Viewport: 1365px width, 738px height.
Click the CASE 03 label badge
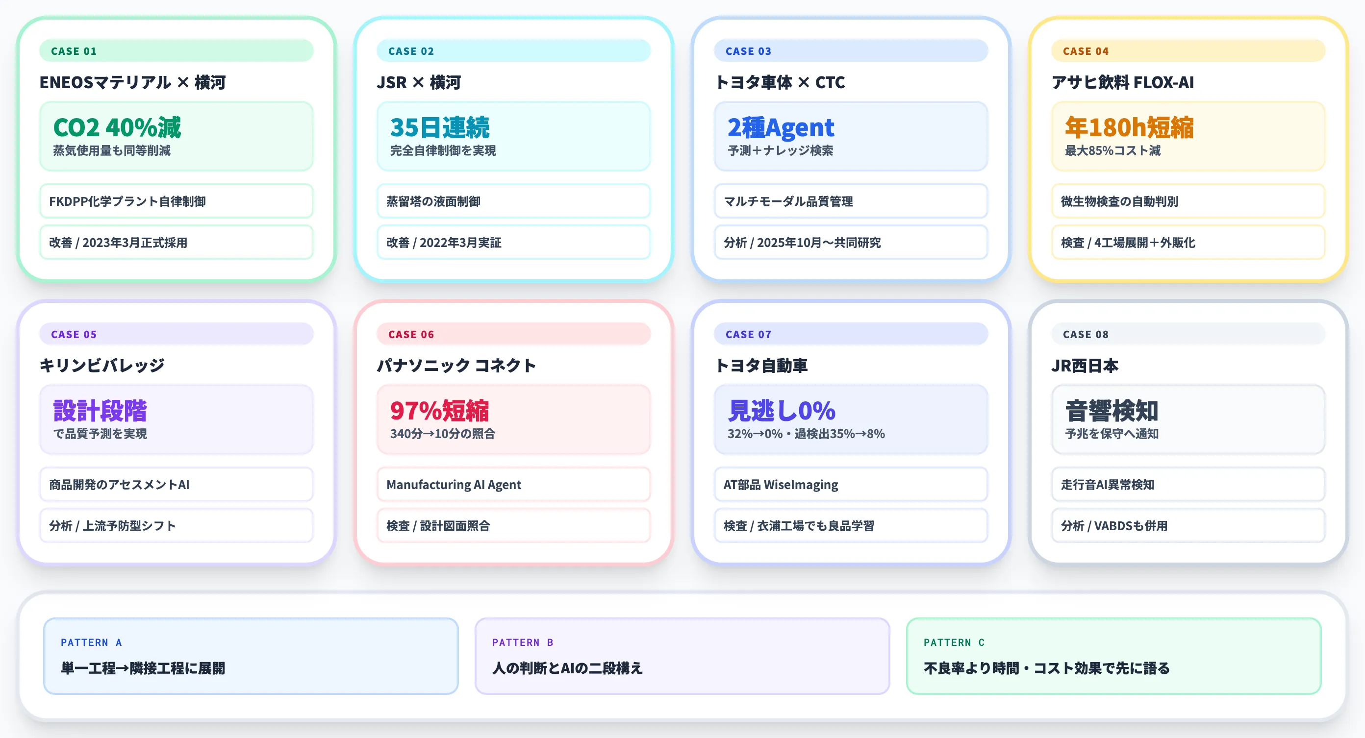pyautogui.click(x=851, y=51)
